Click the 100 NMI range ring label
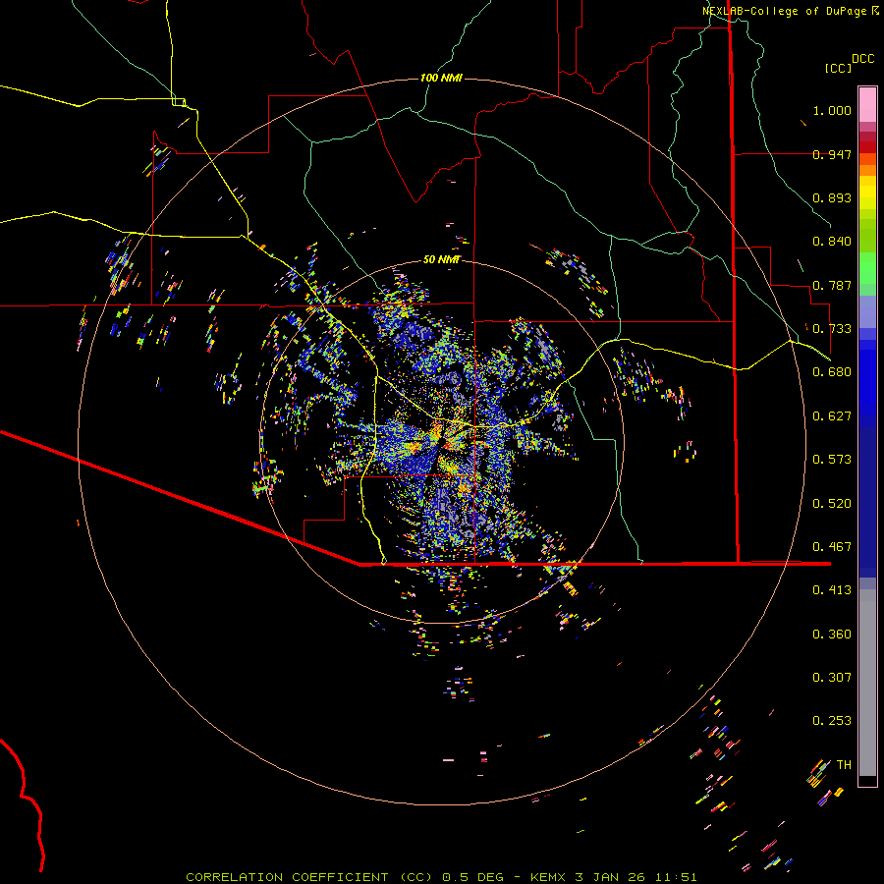 tap(441, 78)
